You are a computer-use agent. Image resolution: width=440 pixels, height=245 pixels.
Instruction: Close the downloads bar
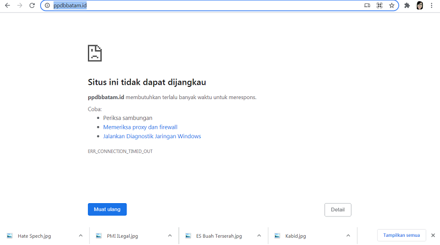coord(433,235)
